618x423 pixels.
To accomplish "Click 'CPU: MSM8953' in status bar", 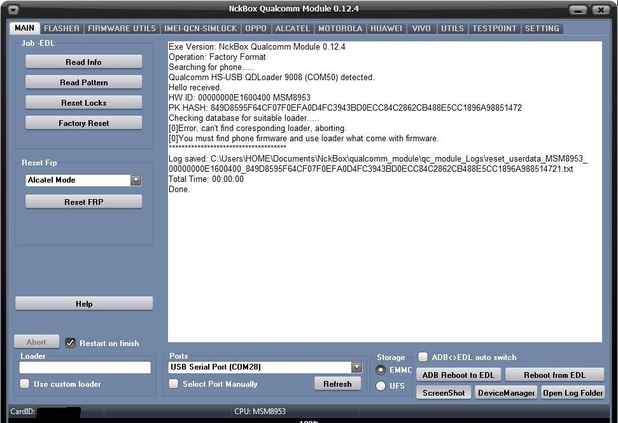I will coord(260,411).
